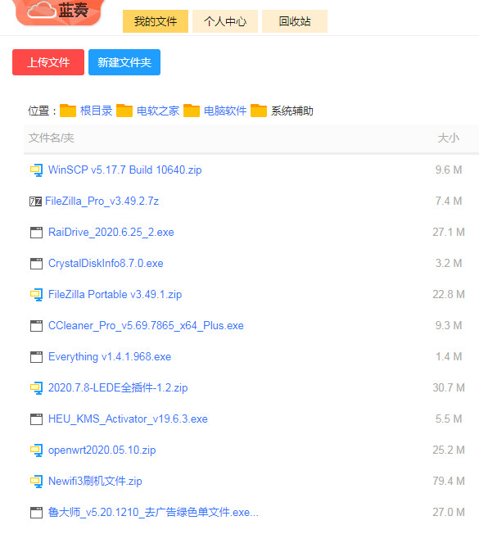The width and height of the screenshot is (479, 534).
Task: Select the 我的文件 tab
Action: point(156,21)
